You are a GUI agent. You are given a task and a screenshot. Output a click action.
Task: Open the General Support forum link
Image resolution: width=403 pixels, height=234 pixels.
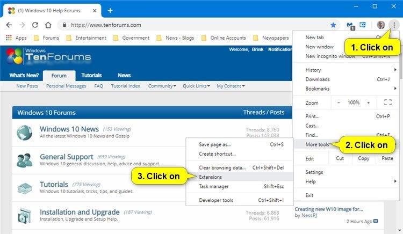[x=67, y=157]
